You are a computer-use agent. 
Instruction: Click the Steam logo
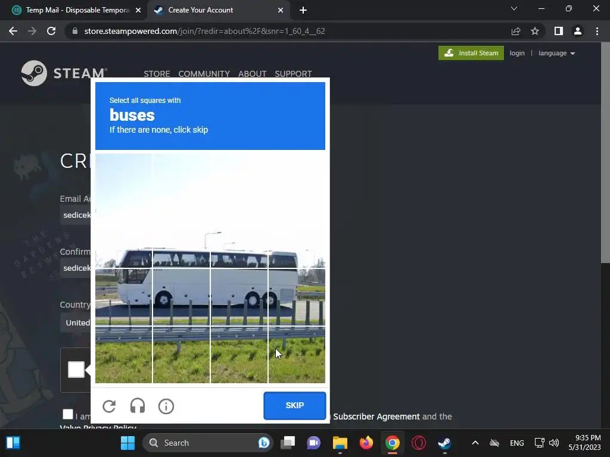[x=64, y=73]
